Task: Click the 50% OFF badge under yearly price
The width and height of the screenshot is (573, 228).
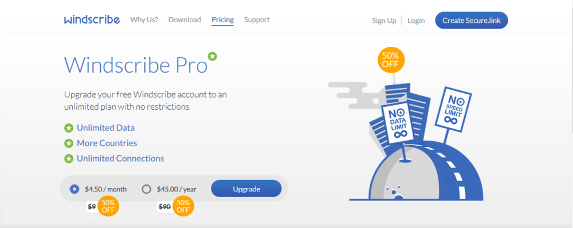Action: tap(183, 206)
